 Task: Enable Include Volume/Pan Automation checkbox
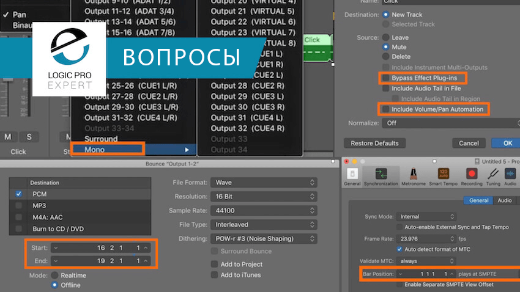point(385,109)
